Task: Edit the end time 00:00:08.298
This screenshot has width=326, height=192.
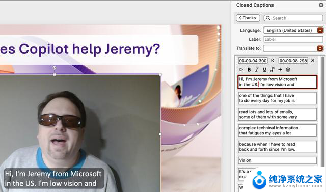Action: click(293, 61)
